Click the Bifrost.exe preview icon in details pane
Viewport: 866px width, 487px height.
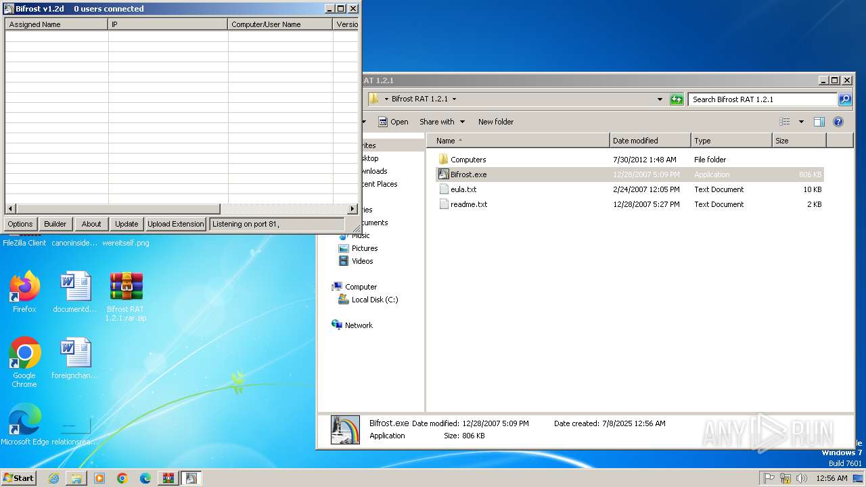tap(345, 430)
